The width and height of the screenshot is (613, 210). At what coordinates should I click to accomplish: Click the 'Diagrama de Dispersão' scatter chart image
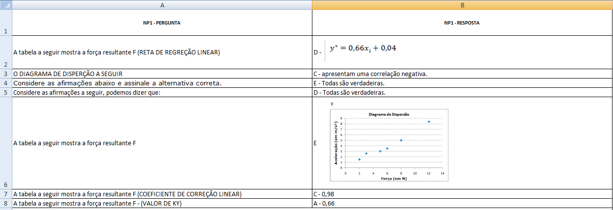click(x=389, y=146)
